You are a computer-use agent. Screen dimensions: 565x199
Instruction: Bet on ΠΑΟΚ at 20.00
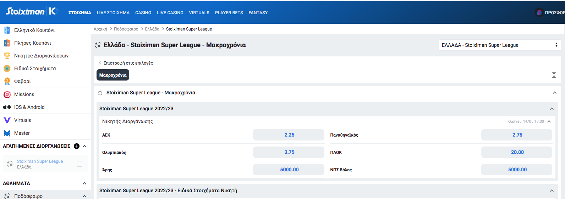[x=517, y=152]
